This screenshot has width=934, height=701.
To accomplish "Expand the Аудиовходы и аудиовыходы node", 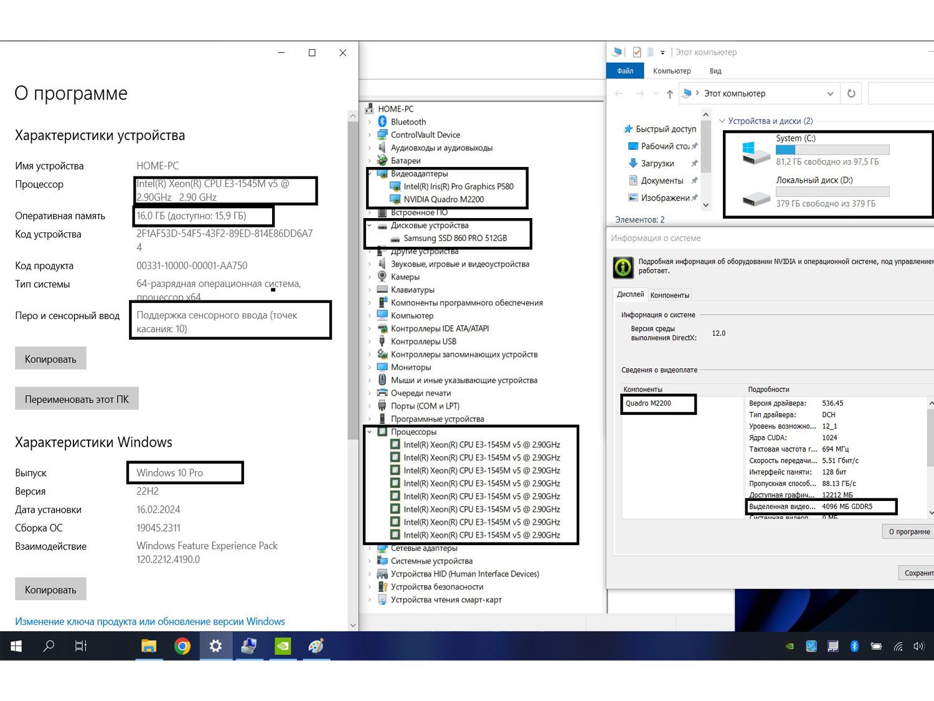I will [x=369, y=148].
